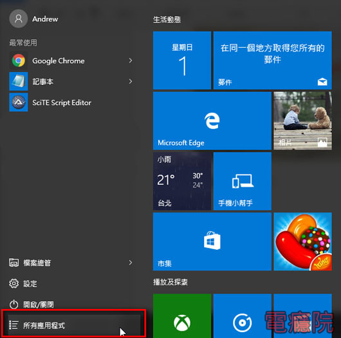The width and height of the screenshot is (341, 338).
Task: Click the 播放及探索 group heading
Action: 170,282
